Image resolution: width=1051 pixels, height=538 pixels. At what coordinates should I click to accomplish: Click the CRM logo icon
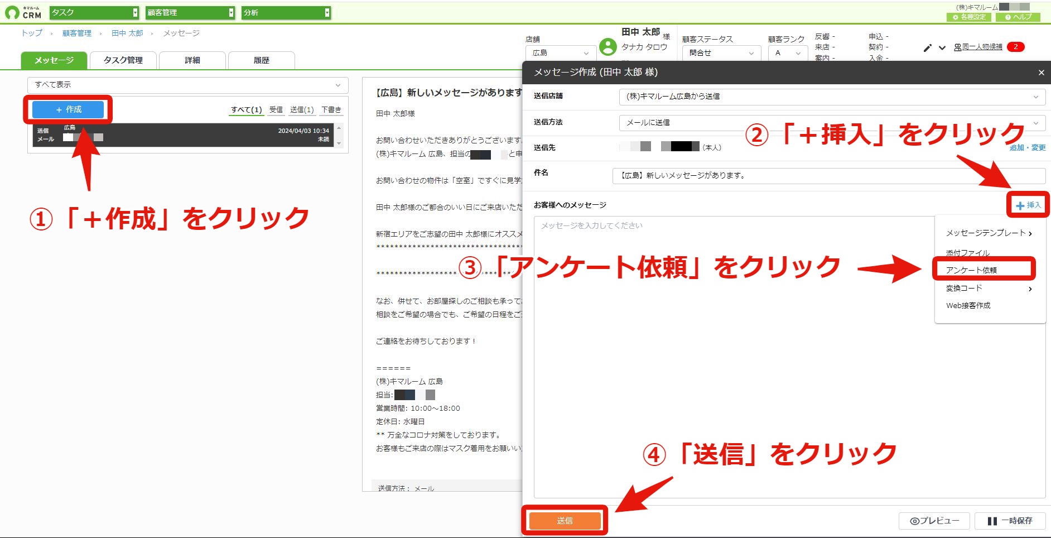(x=12, y=12)
